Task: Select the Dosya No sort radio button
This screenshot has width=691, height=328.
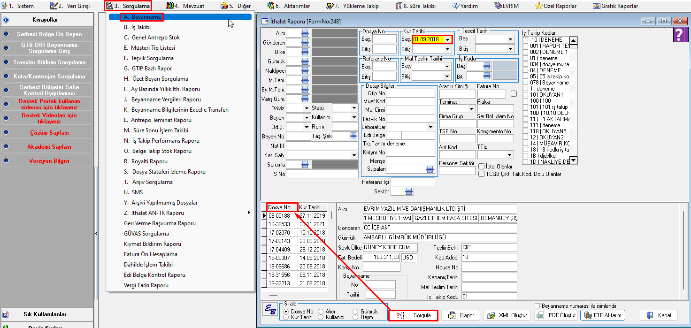Action: [x=286, y=312]
